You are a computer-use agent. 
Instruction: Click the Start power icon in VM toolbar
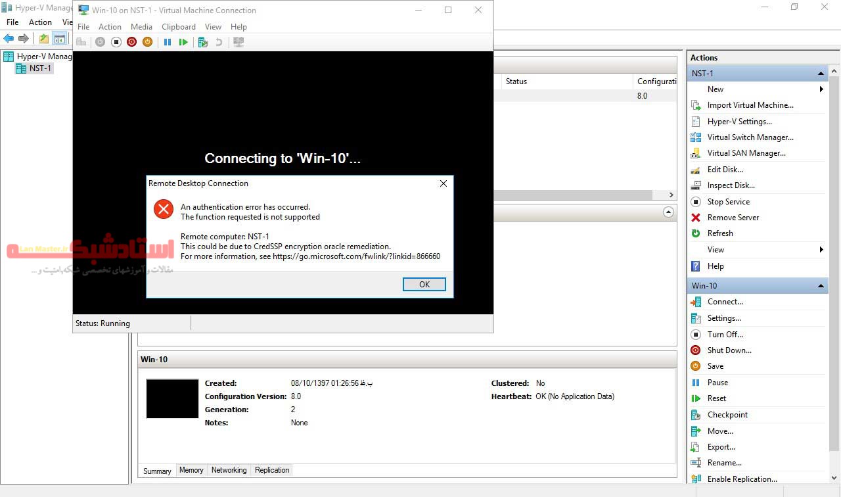100,42
